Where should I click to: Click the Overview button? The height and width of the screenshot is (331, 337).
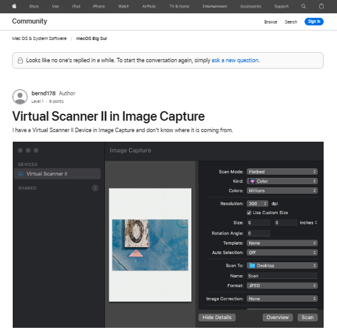pyautogui.click(x=277, y=318)
